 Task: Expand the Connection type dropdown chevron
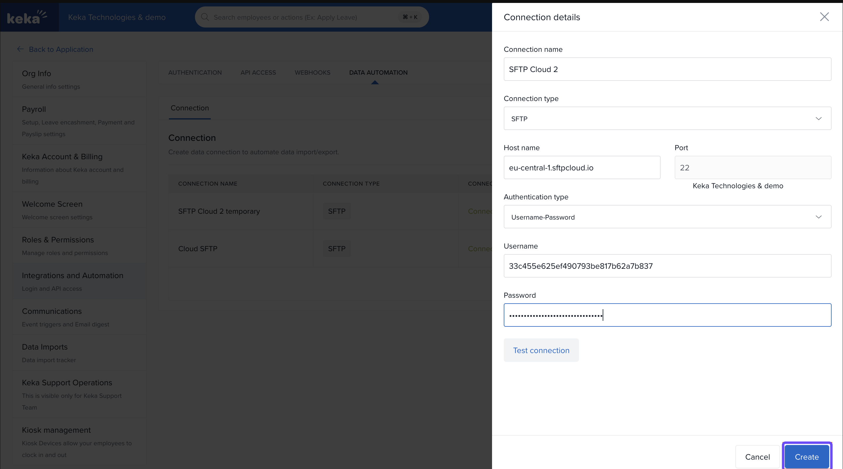(818, 119)
